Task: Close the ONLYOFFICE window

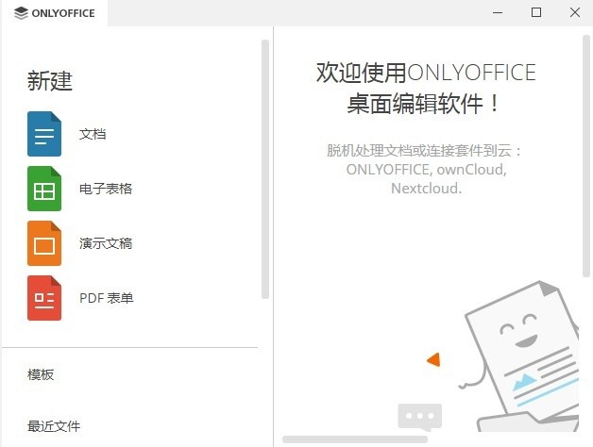Action: click(x=575, y=13)
